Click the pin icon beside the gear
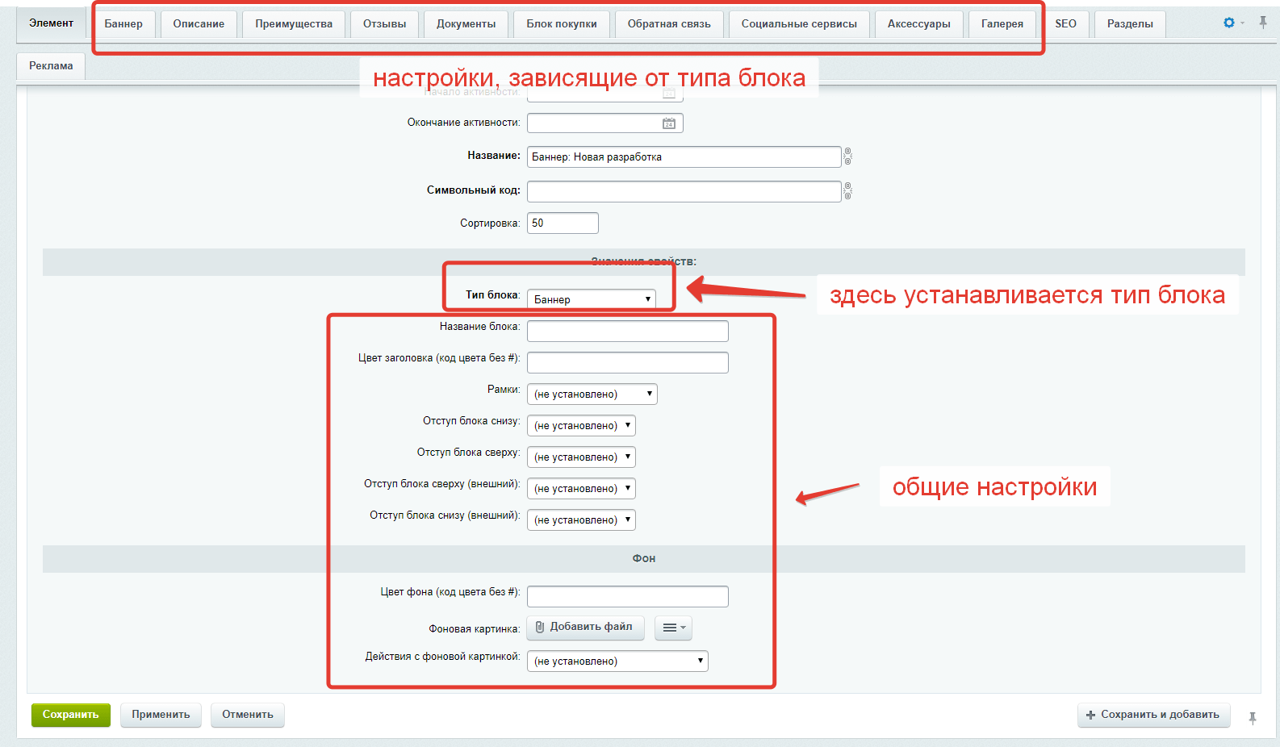 [x=1263, y=23]
